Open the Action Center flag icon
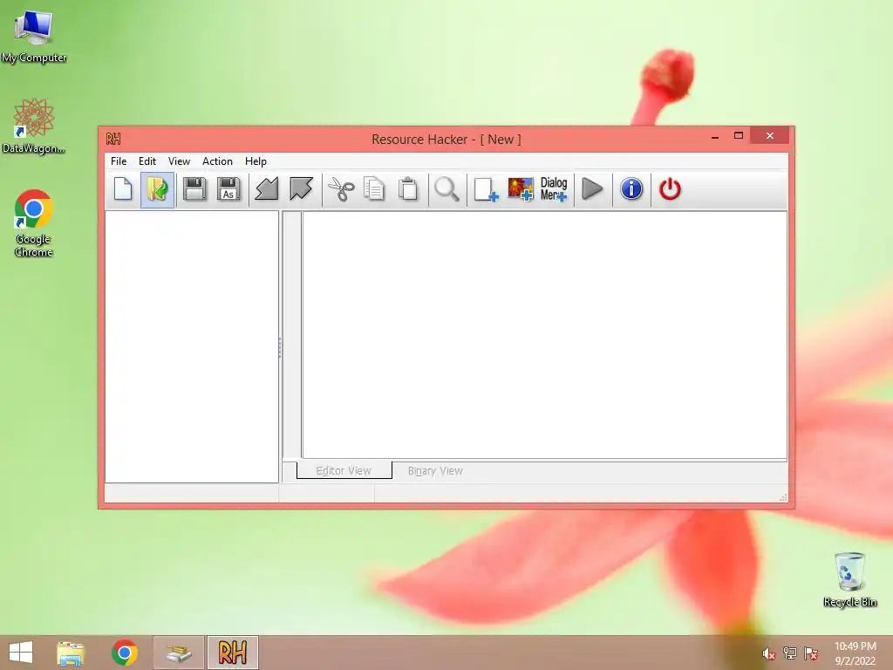This screenshot has height=670, width=893. coord(810,653)
